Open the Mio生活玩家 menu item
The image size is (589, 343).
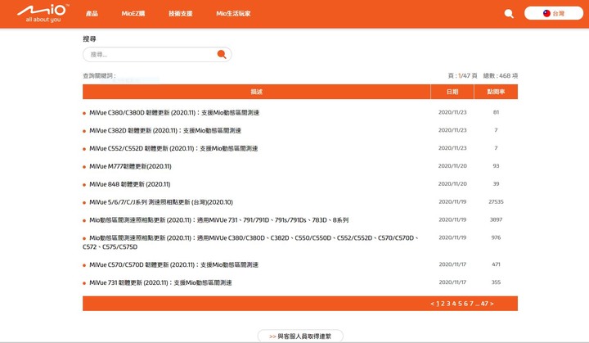(233, 14)
